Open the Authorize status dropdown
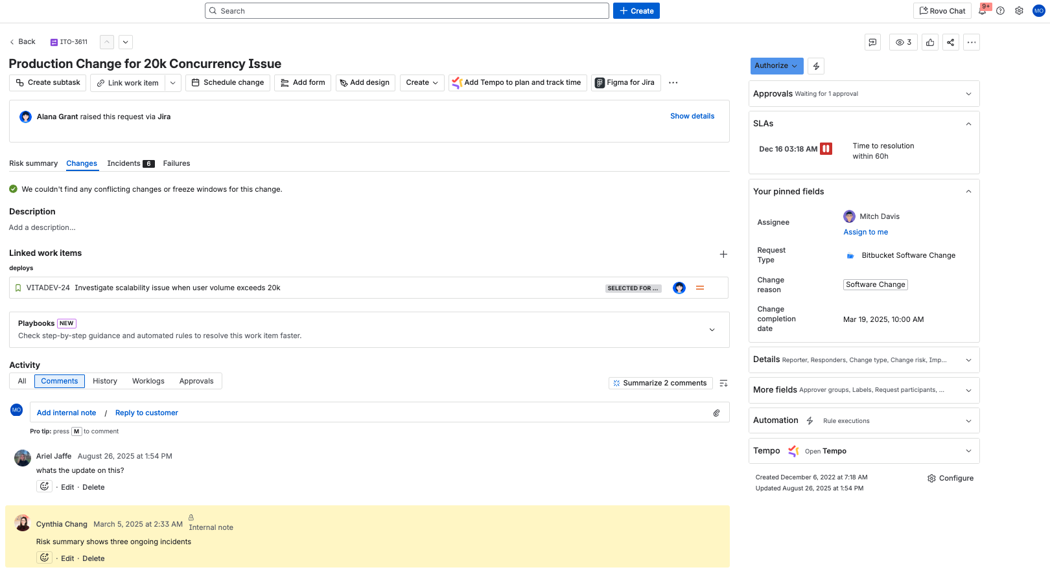The image size is (1050, 585). tap(776, 65)
